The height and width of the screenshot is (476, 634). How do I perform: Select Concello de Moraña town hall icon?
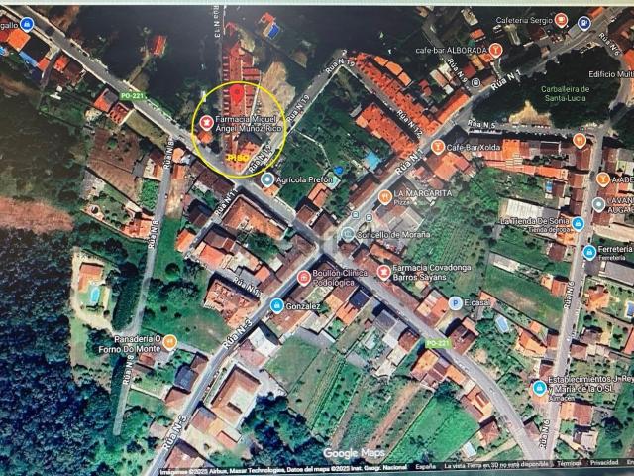pos(348,234)
